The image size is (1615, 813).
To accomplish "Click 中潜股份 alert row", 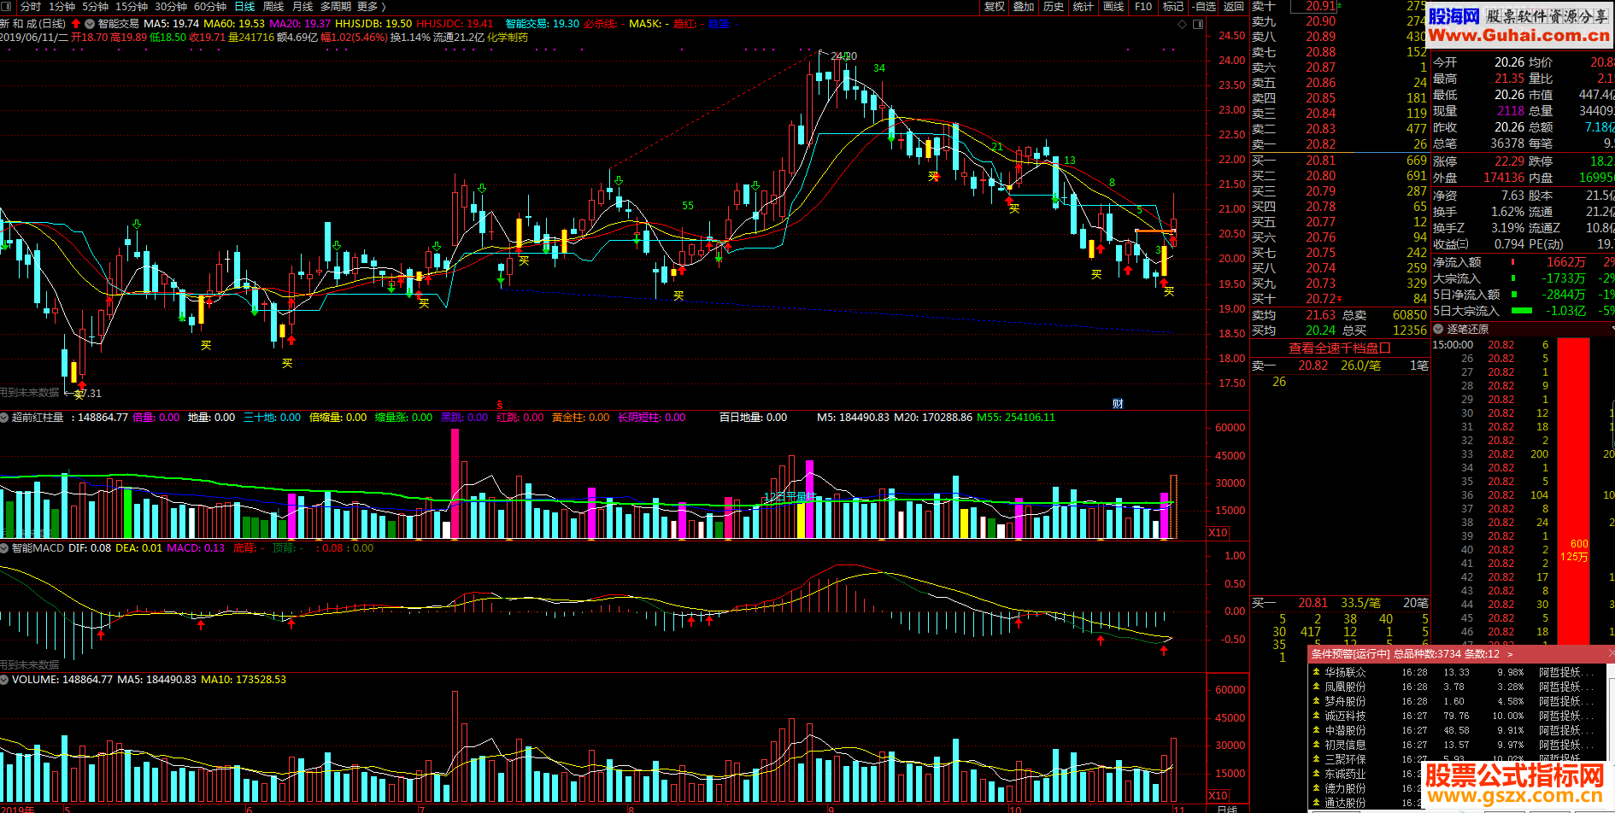I will point(1457,730).
